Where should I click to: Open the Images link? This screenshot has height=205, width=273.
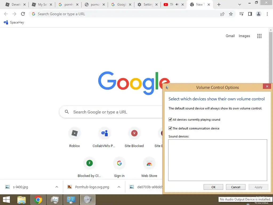pos(244,36)
